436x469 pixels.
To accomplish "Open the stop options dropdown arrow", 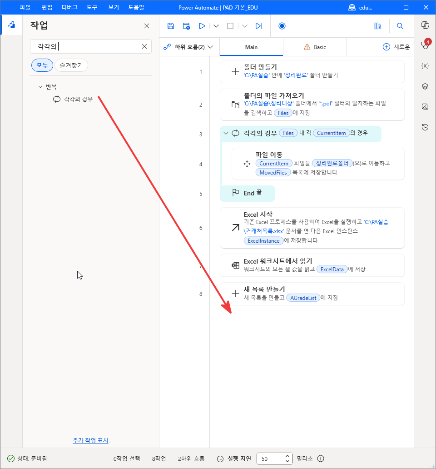I will click(245, 26).
